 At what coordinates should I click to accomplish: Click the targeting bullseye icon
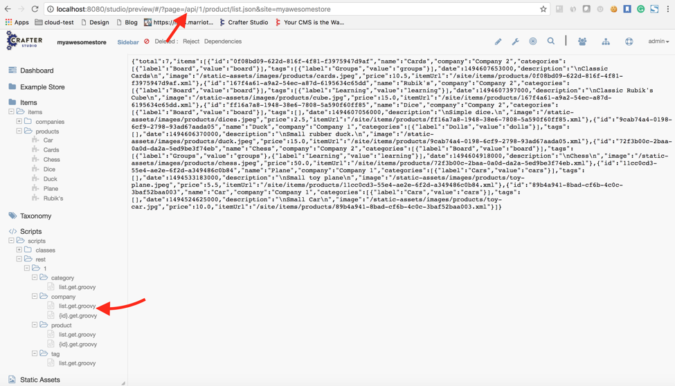point(533,42)
